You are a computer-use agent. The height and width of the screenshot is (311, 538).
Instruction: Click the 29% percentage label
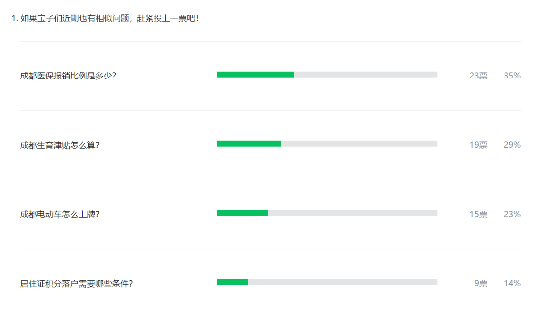512,145
